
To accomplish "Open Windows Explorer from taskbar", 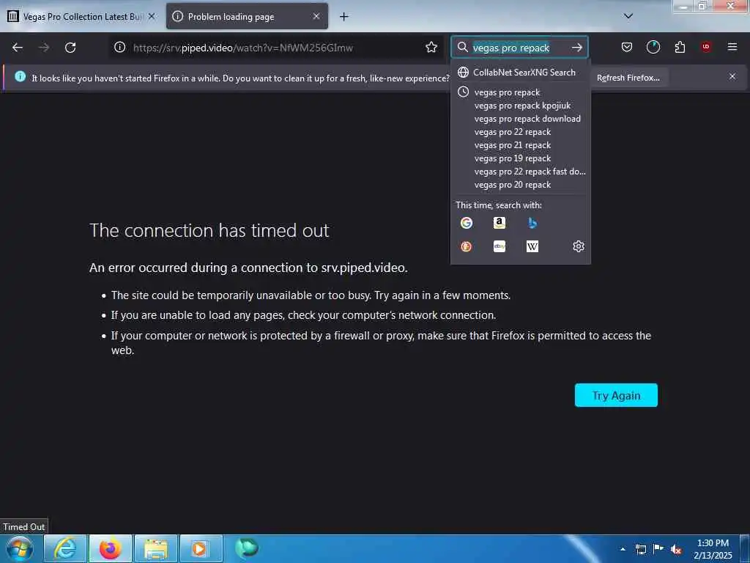I will pos(156,548).
